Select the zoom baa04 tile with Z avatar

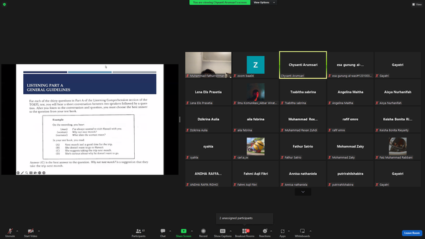256,65
